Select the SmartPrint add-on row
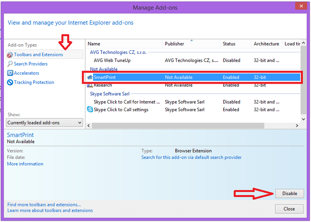 point(193,77)
